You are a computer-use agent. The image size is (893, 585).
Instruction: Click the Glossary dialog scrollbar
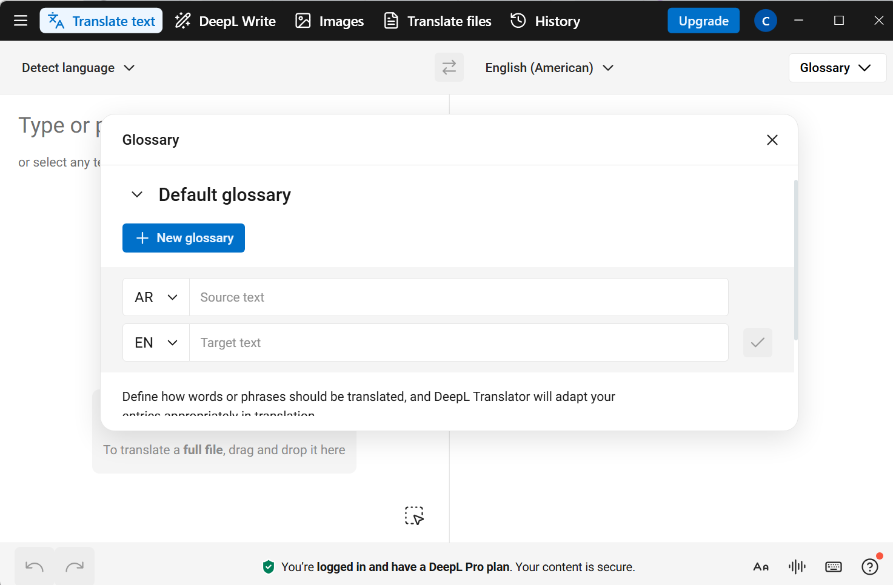click(795, 260)
